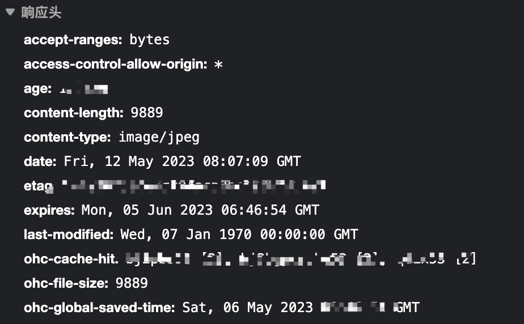
Task: Click the bytes value of accept-ranges
Action: point(149,40)
